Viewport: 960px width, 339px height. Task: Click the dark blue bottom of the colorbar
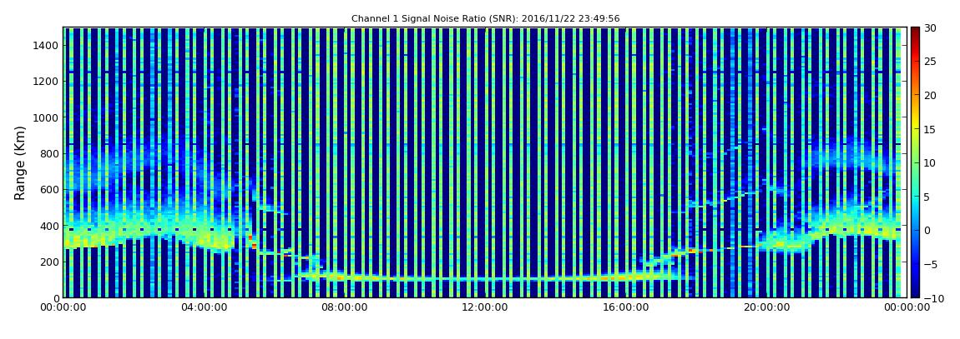coord(915,292)
